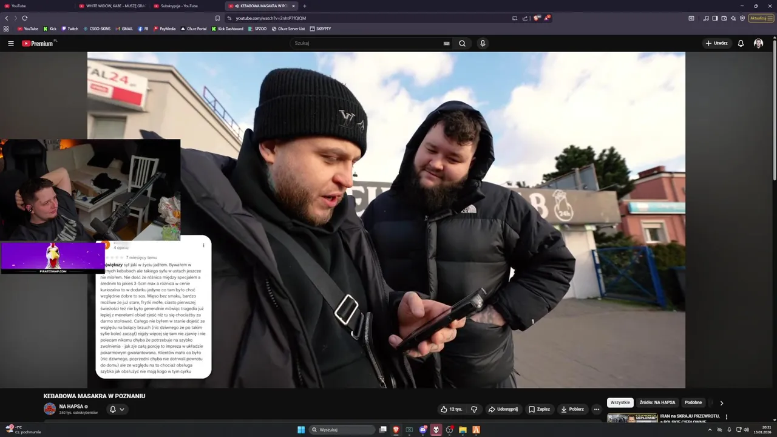Show hidden system tray icons chevron
This screenshot has height=437, width=777.
(710, 430)
